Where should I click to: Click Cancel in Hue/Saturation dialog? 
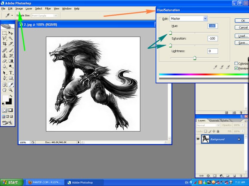pos(242,27)
